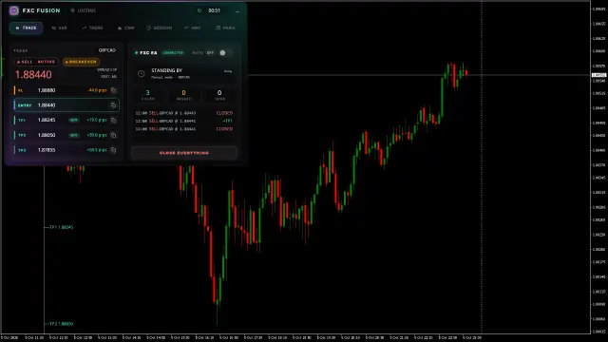Click the Close Everything button
Screen dimensions: 608x342
pos(184,153)
